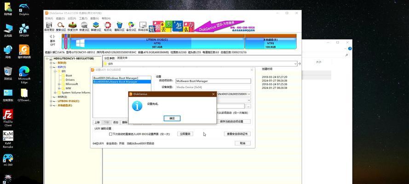
Task: Collapse the HD0:LITEONCV1-8B512 disk node
Action: [47, 58]
